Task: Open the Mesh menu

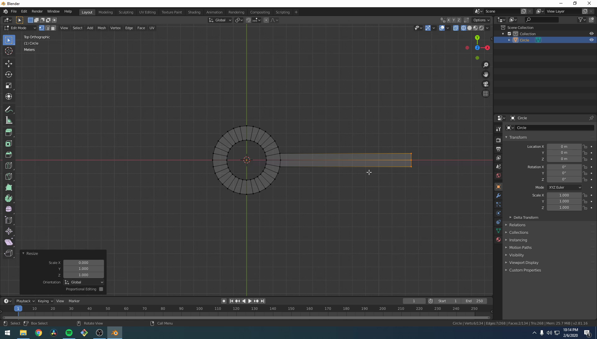Action: tap(102, 28)
